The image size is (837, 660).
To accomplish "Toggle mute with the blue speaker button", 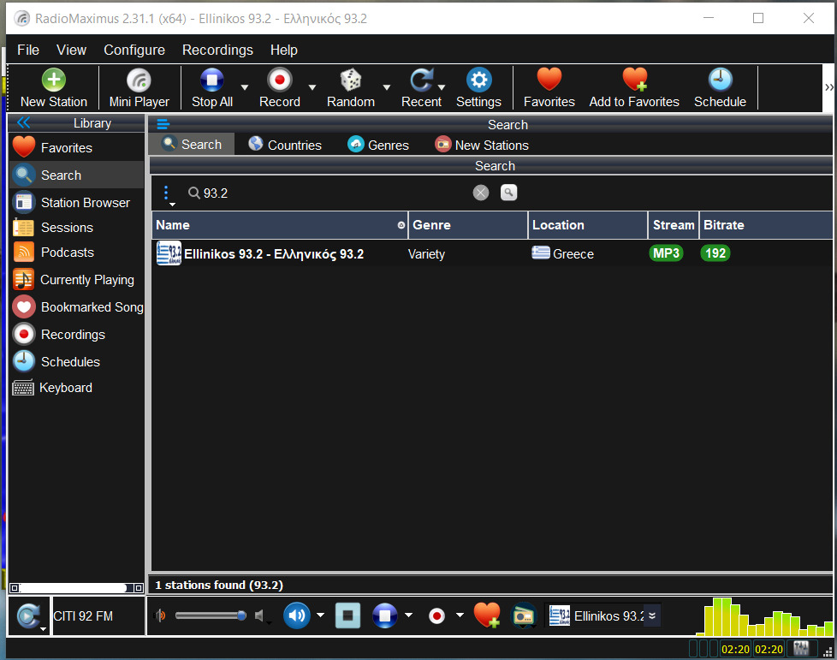I will pyautogui.click(x=297, y=615).
